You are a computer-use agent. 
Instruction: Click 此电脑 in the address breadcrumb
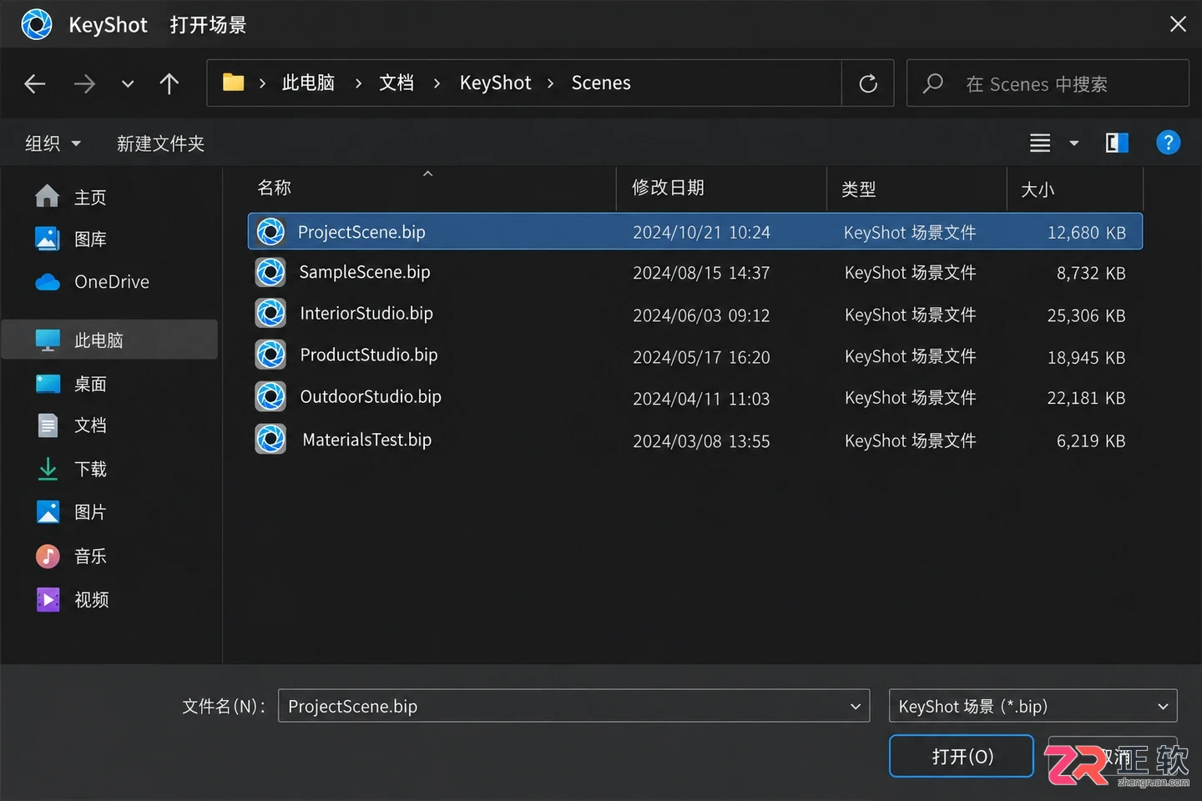(x=308, y=83)
